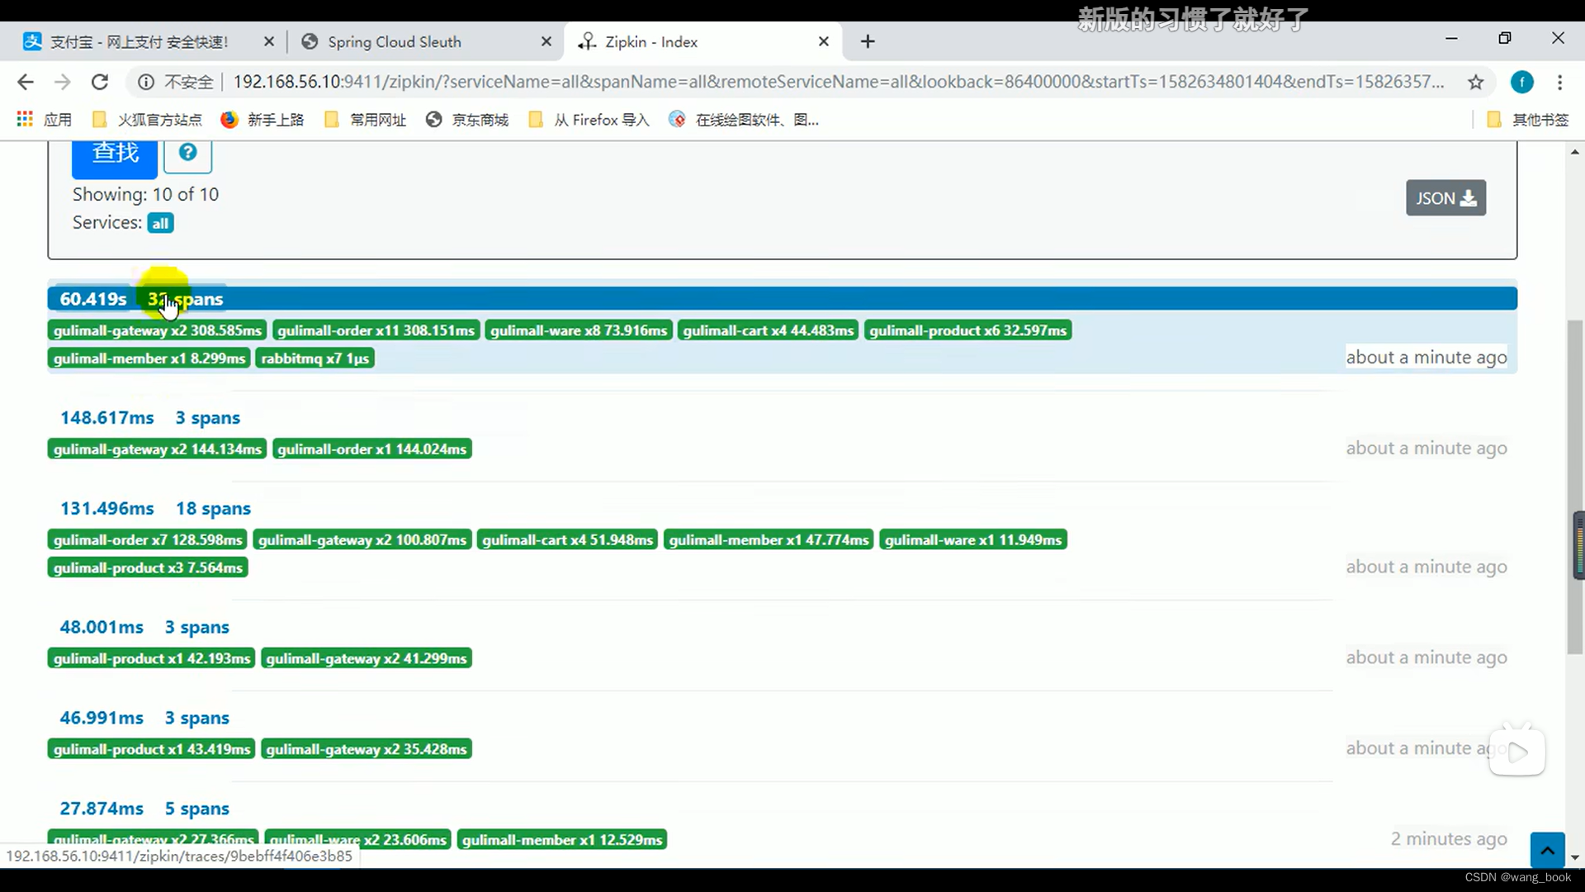The height and width of the screenshot is (892, 1585).
Task: Click the gulimall-cart x4 51.948ms tag
Action: [567, 540]
